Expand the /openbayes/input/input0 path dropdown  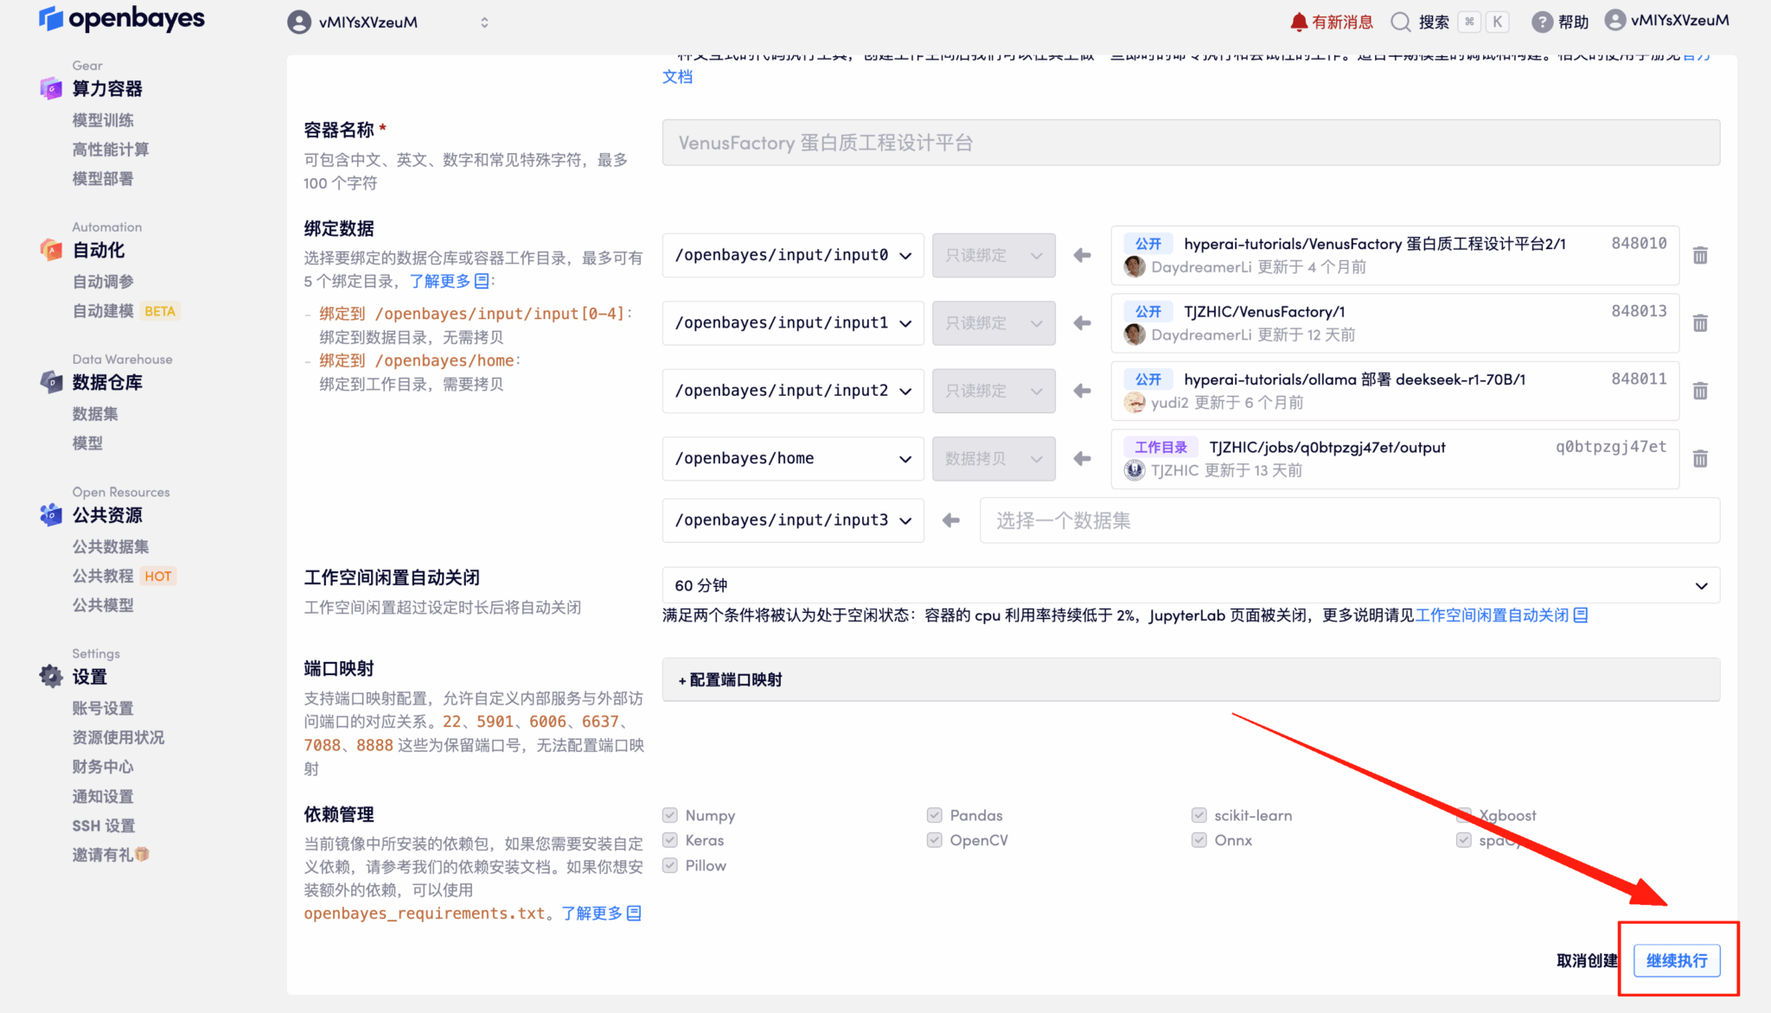(905, 255)
